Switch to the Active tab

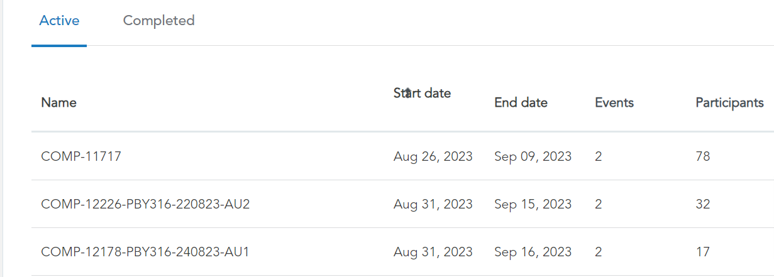click(59, 21)
